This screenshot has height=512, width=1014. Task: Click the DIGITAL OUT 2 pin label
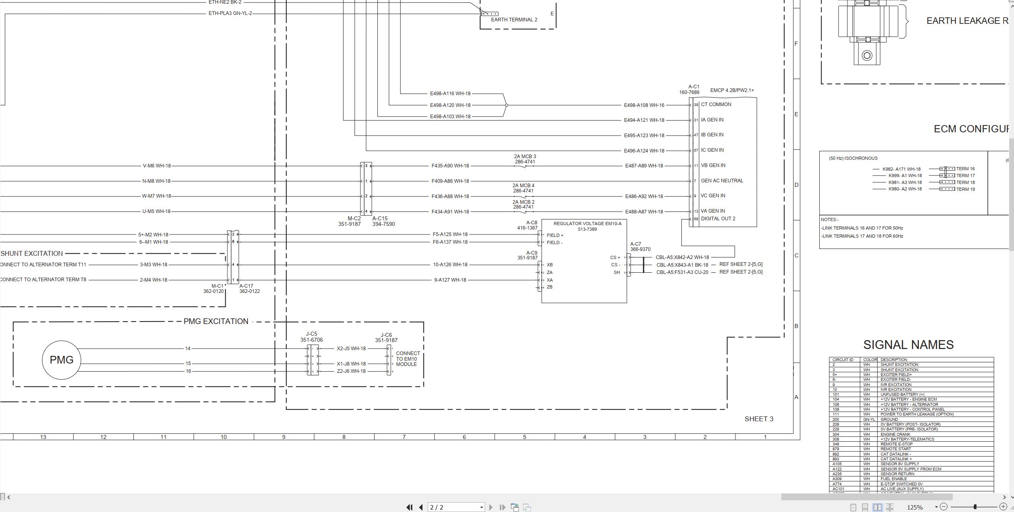point(718,219)
